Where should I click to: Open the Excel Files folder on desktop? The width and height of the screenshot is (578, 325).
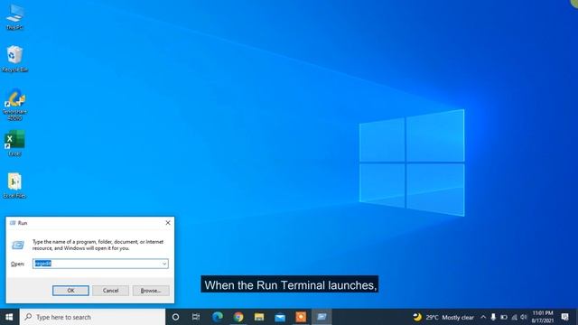(14, 186)
